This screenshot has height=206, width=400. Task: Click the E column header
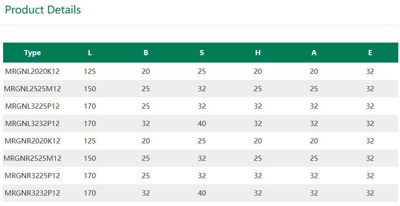point(370,53)
